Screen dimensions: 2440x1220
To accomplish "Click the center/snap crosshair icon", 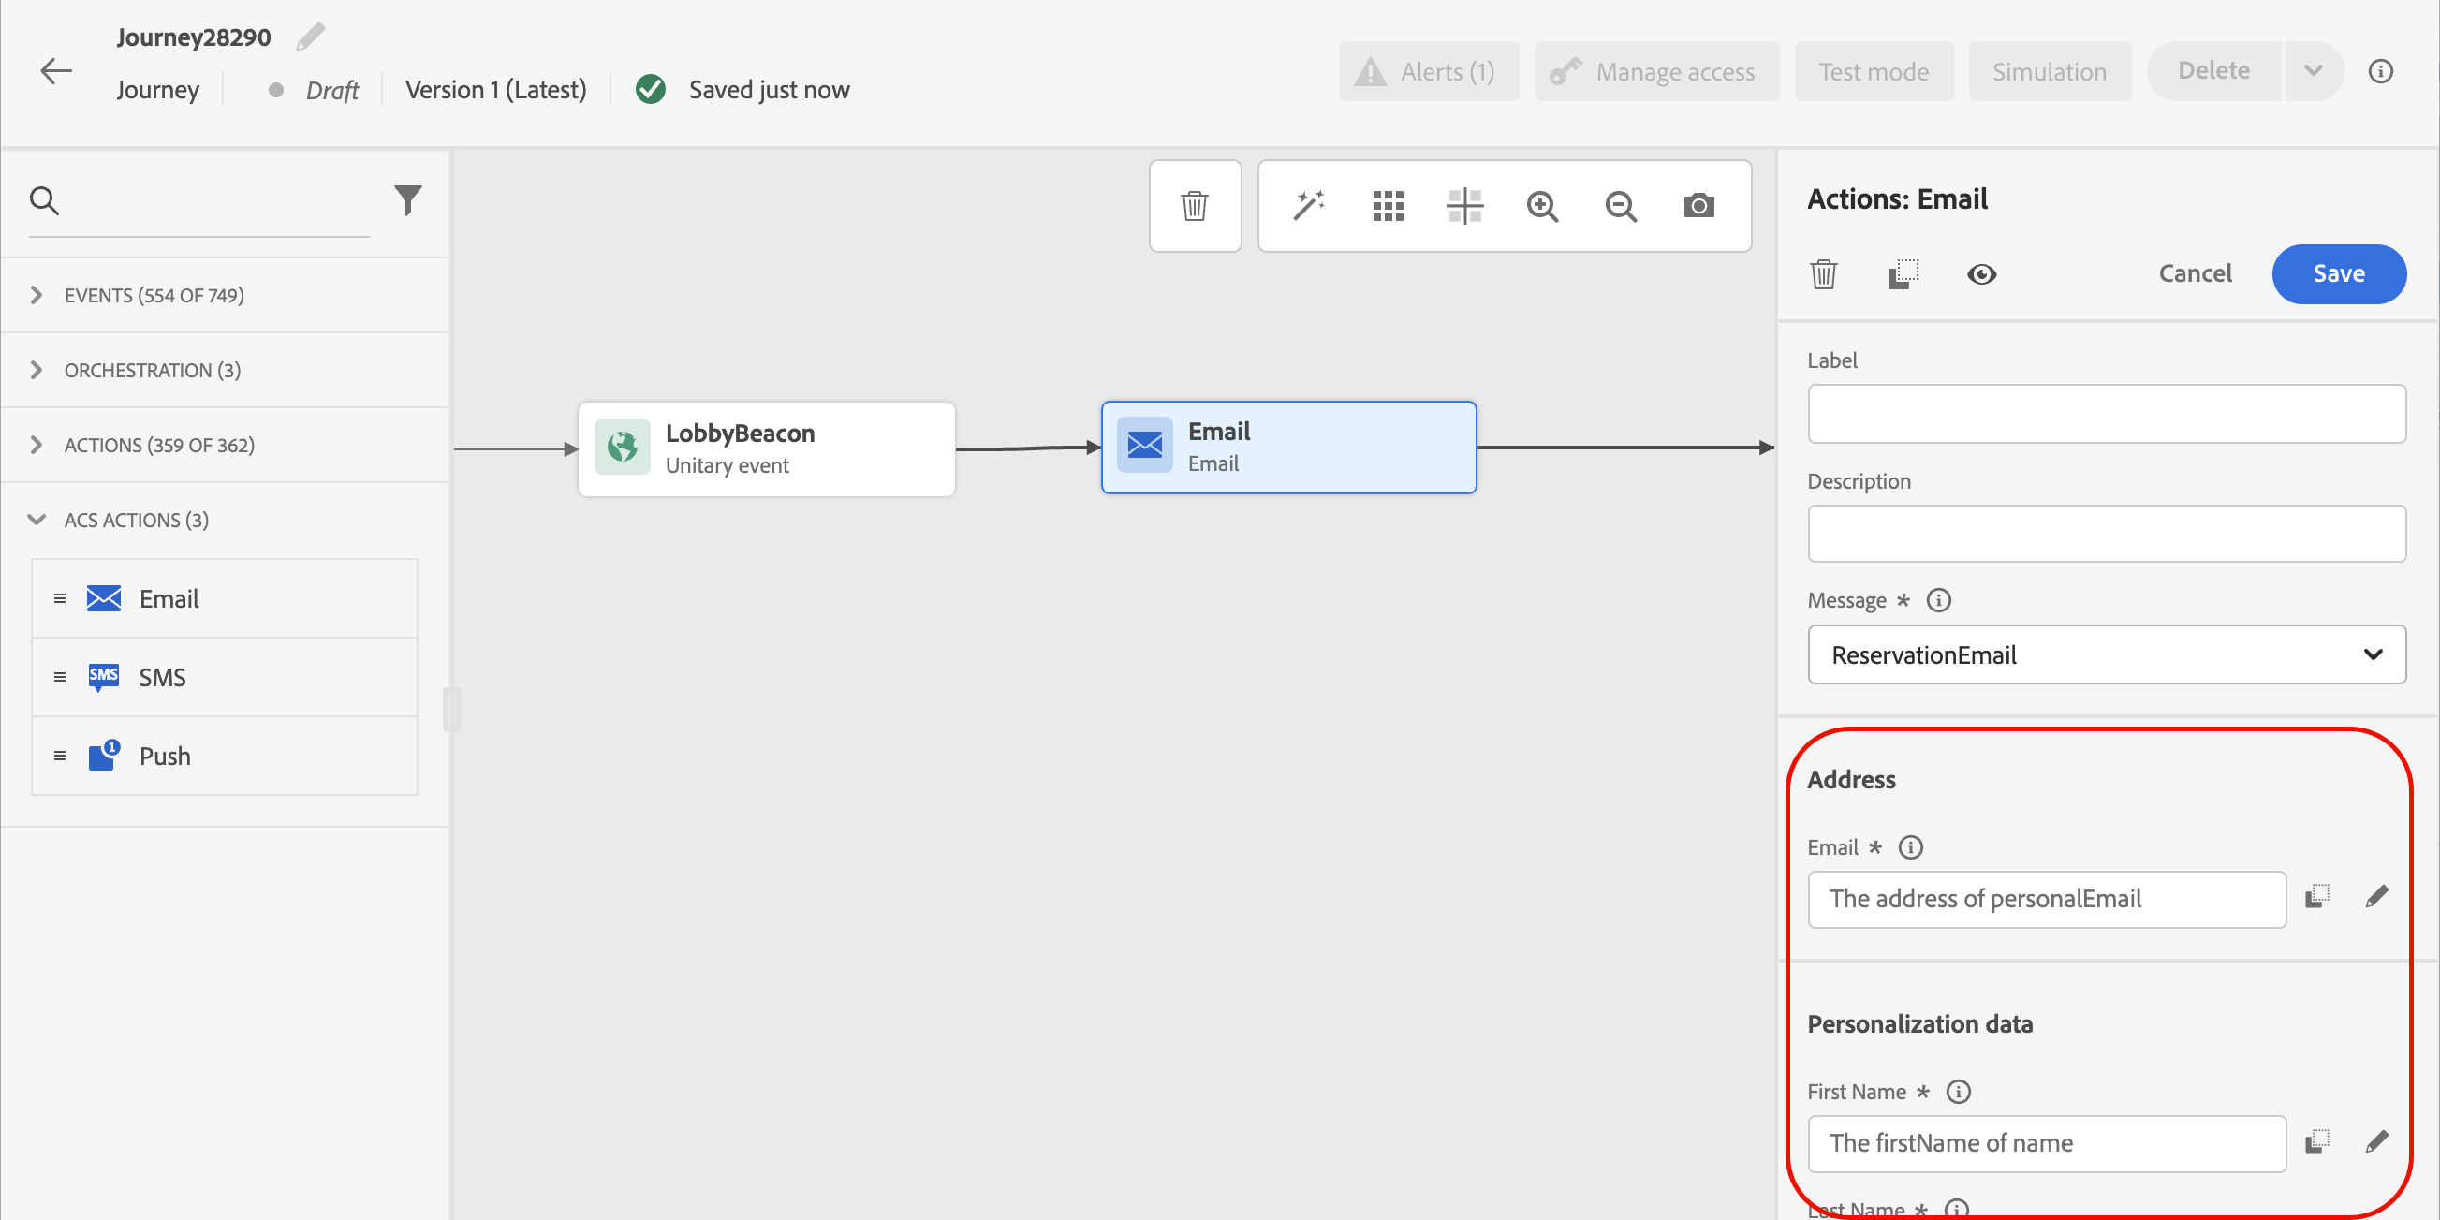I will pos(1464,206).
